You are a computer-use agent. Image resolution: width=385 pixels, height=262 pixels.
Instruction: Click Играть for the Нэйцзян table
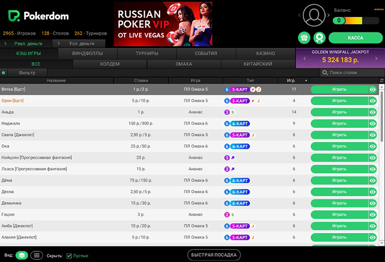[x=339, y=158]
